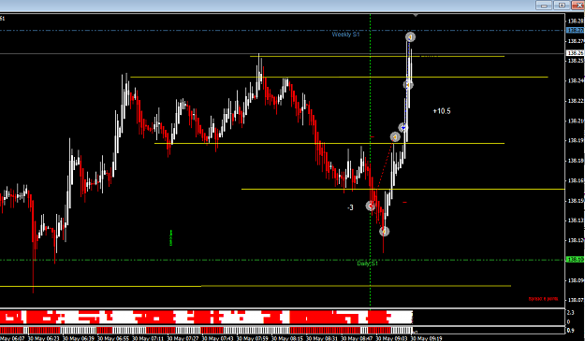This screenshot has width=585, height=341.
Task: Click the 30 May 07:27 time label
Action: point(183,338)
